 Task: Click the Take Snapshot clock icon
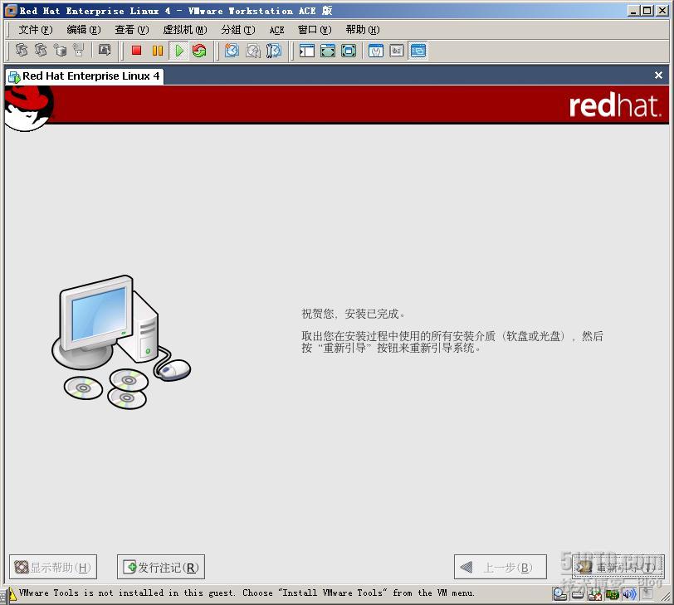[x=232, y=51]
